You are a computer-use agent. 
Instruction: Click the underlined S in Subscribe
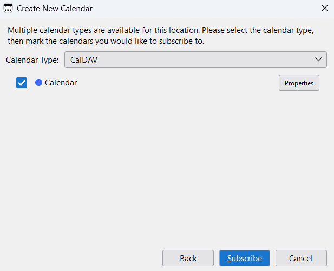pos(230,258)
